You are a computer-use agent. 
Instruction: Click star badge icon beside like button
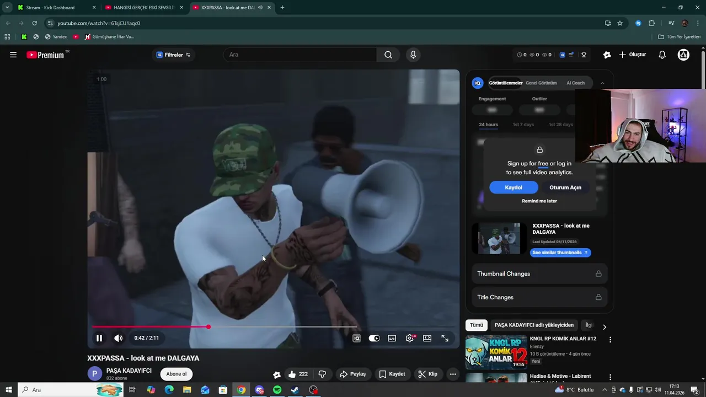[277, 374]
